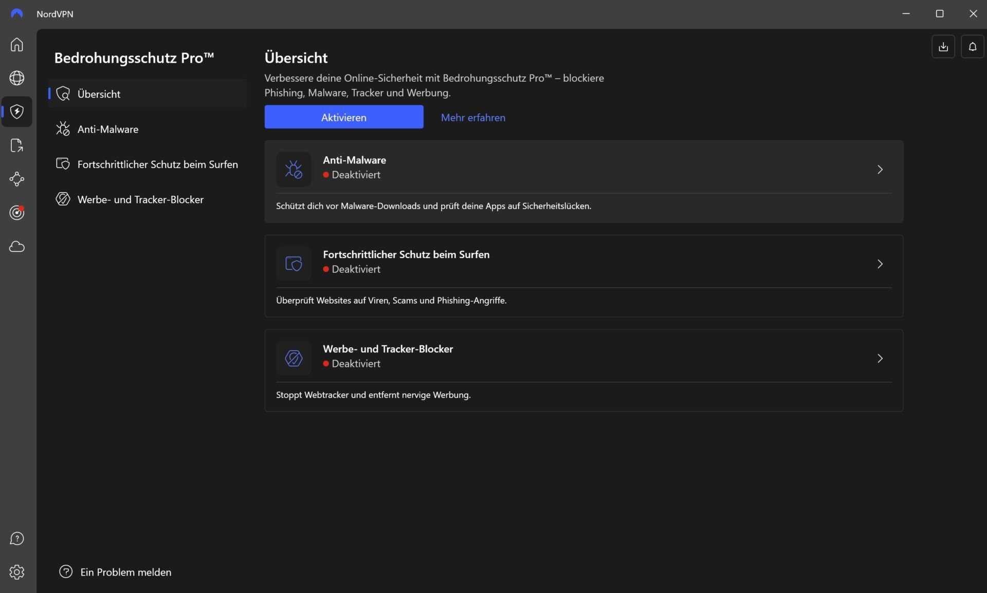Select the Threat Protection shield icon
Image resolution: width=987 pixels, height=593 pixels.
coord(17,112)
